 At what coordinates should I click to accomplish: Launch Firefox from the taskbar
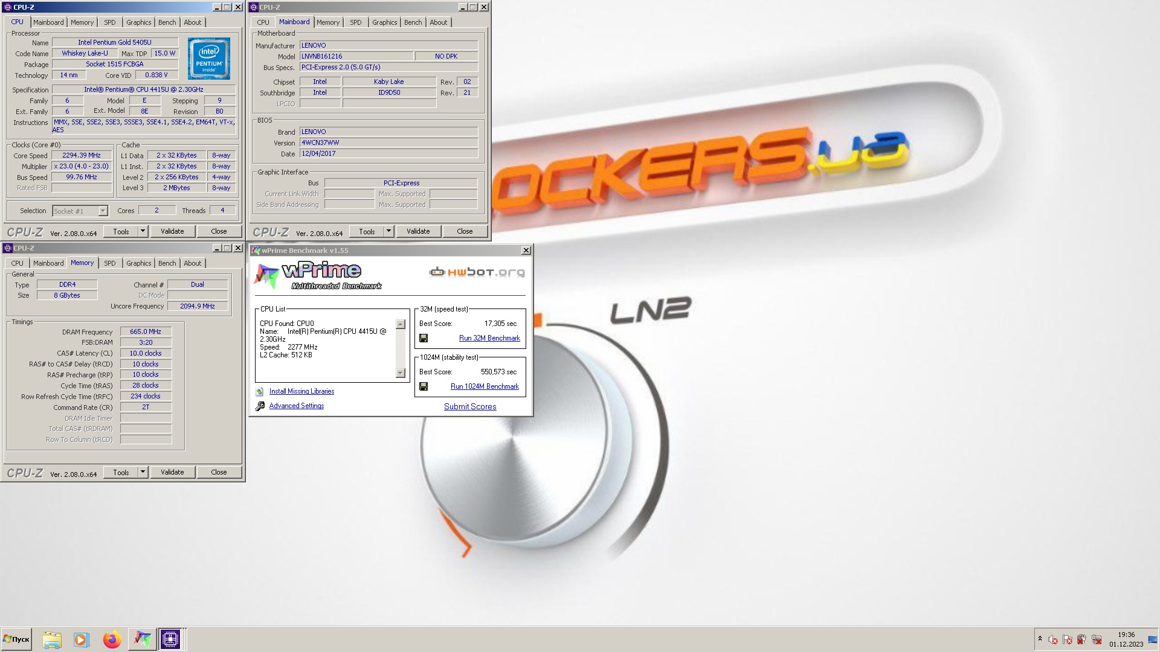112,639
